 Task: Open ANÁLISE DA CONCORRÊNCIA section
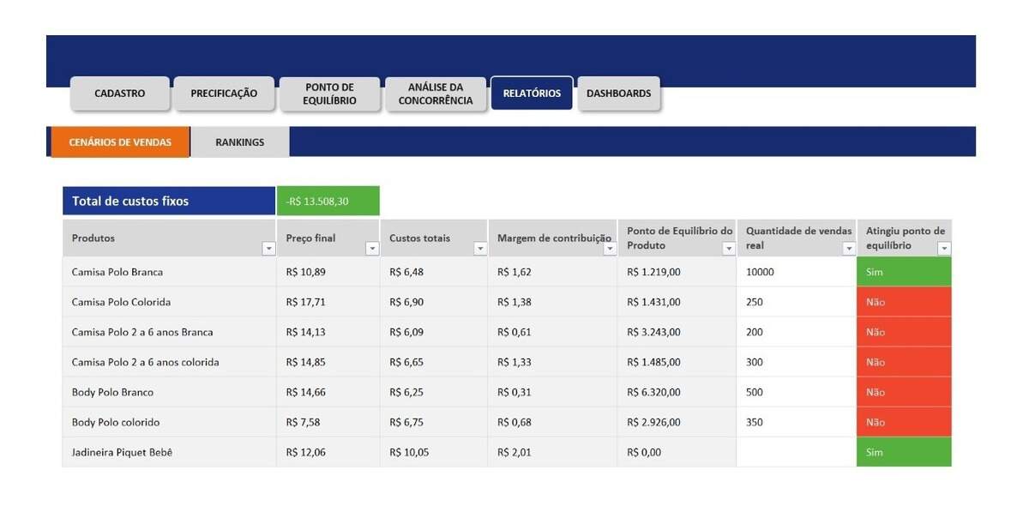436,93
